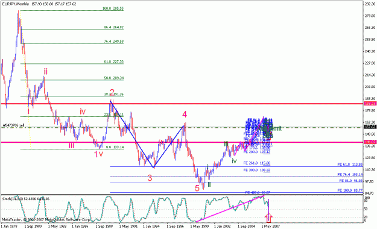377x229 pixels.
Task: Select the Fibonacci label 100.0 285.55
Action: [x=113, y=8]
